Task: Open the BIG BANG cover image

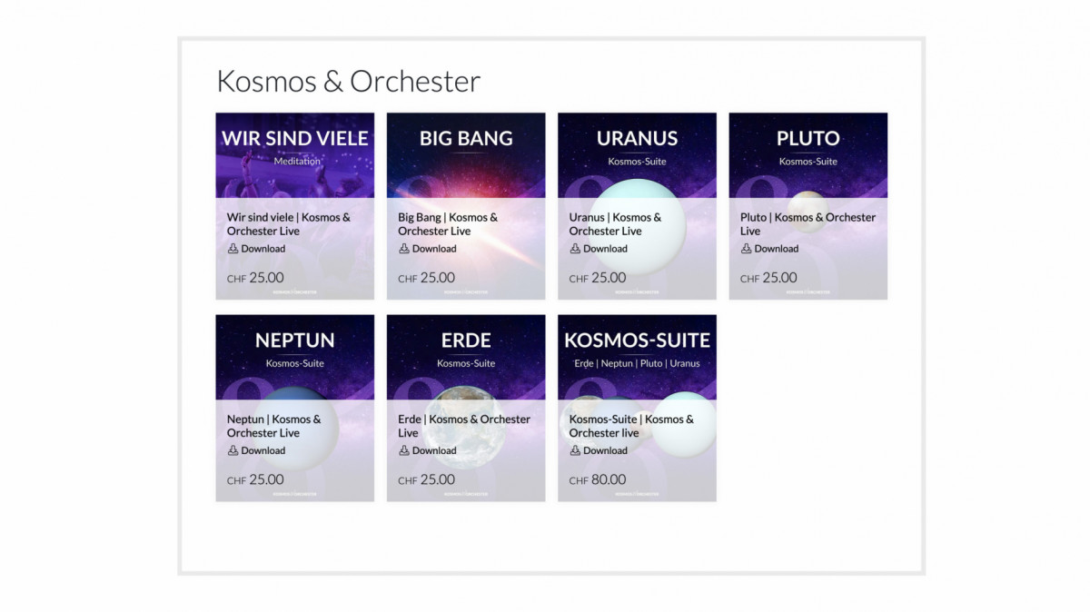Action: [x=466, y=154]
